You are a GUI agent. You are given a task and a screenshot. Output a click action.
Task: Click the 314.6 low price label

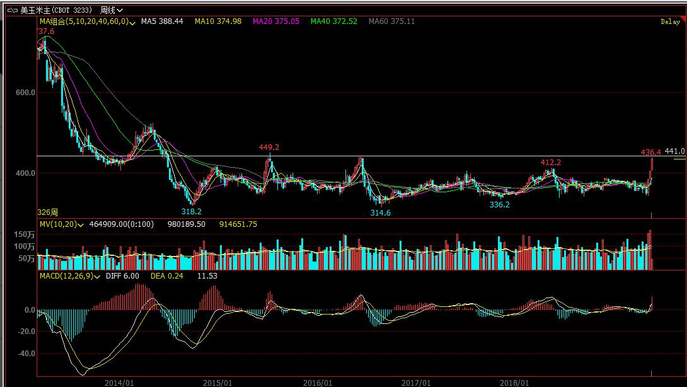[380, 213]
